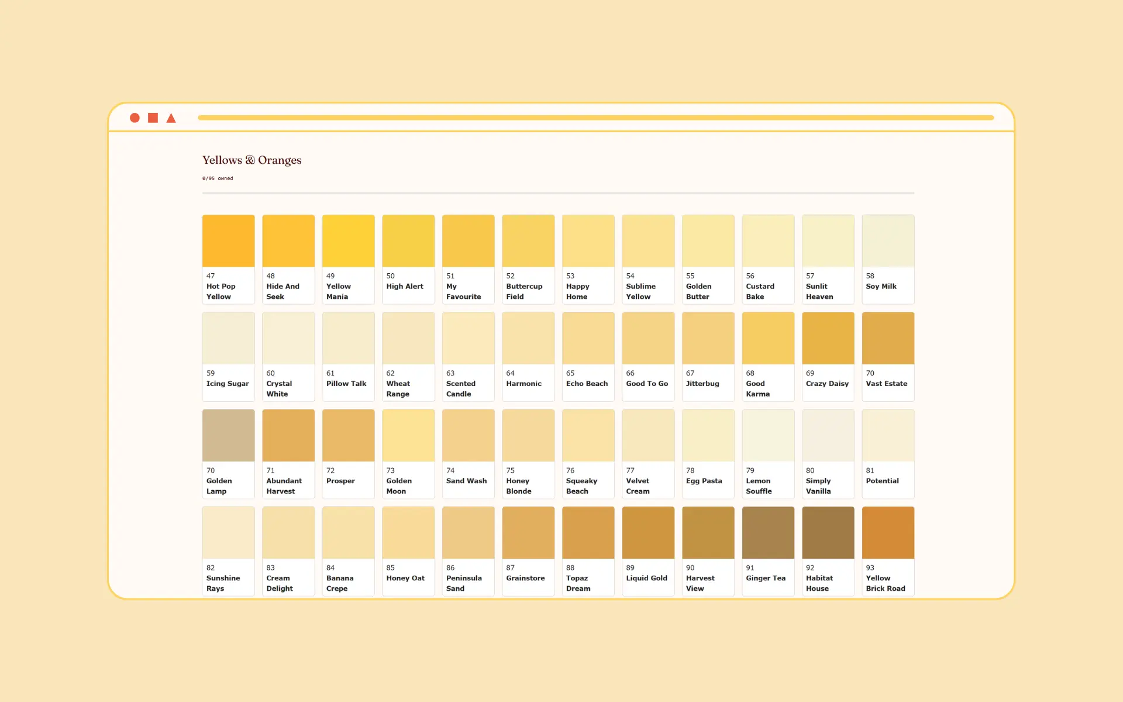Viewport: 1123px width, 702px height.
Task: Click the red circle window icon
Action: tap(135, 118)
